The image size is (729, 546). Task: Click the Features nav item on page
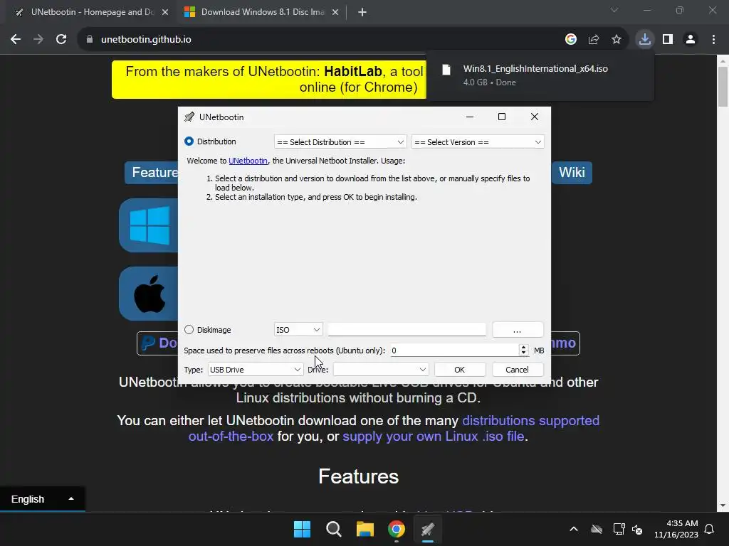[x=152, y=173]
